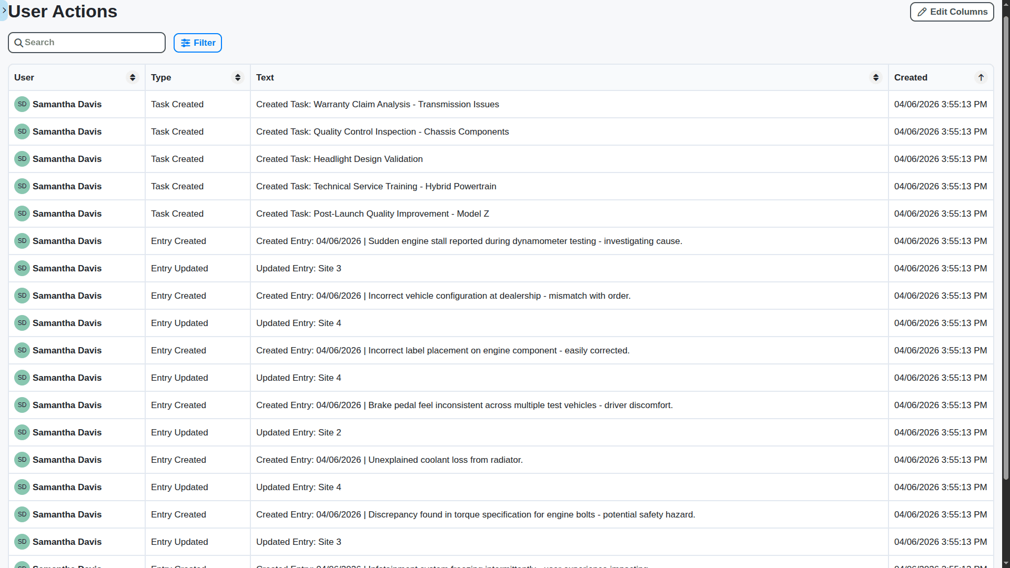Toggle sort direction on the Text column

(875, 77)
